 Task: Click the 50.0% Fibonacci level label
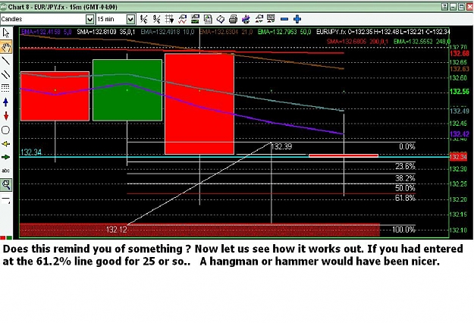405,188
